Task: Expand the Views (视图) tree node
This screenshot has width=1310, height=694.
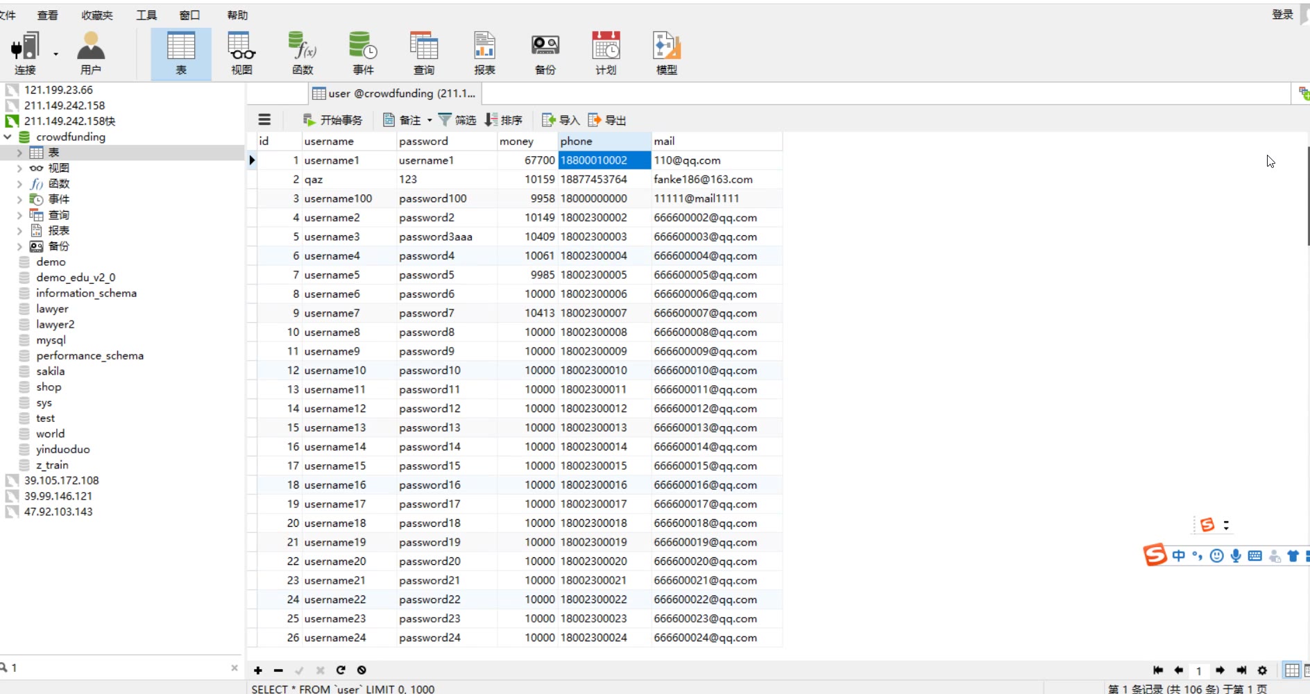Action: tap(19, 169)
